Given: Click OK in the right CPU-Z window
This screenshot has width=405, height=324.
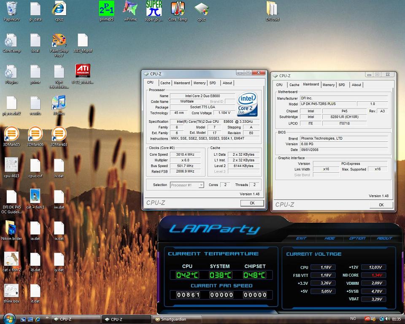Looking at the screenshot, I should (x=381, y=205).
